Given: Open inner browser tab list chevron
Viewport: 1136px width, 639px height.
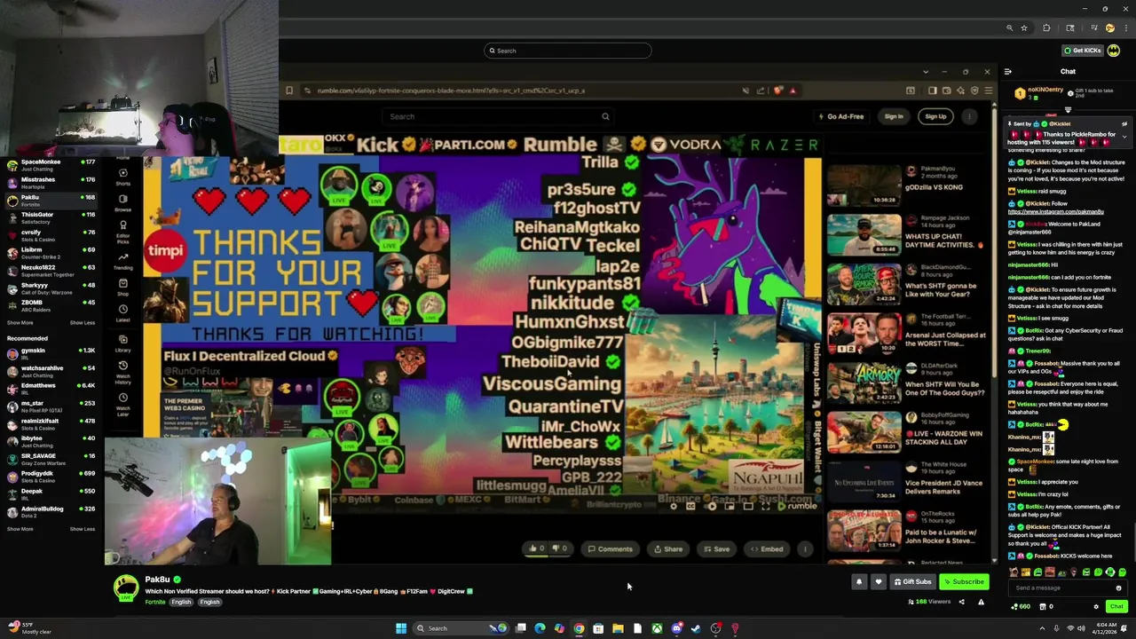Looking at the screenshot, I should click(x=926, y=72).
